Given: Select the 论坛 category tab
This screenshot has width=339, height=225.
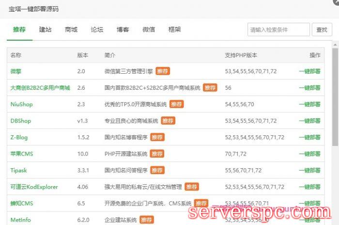Looking at the screenshot, I should 97,30.
